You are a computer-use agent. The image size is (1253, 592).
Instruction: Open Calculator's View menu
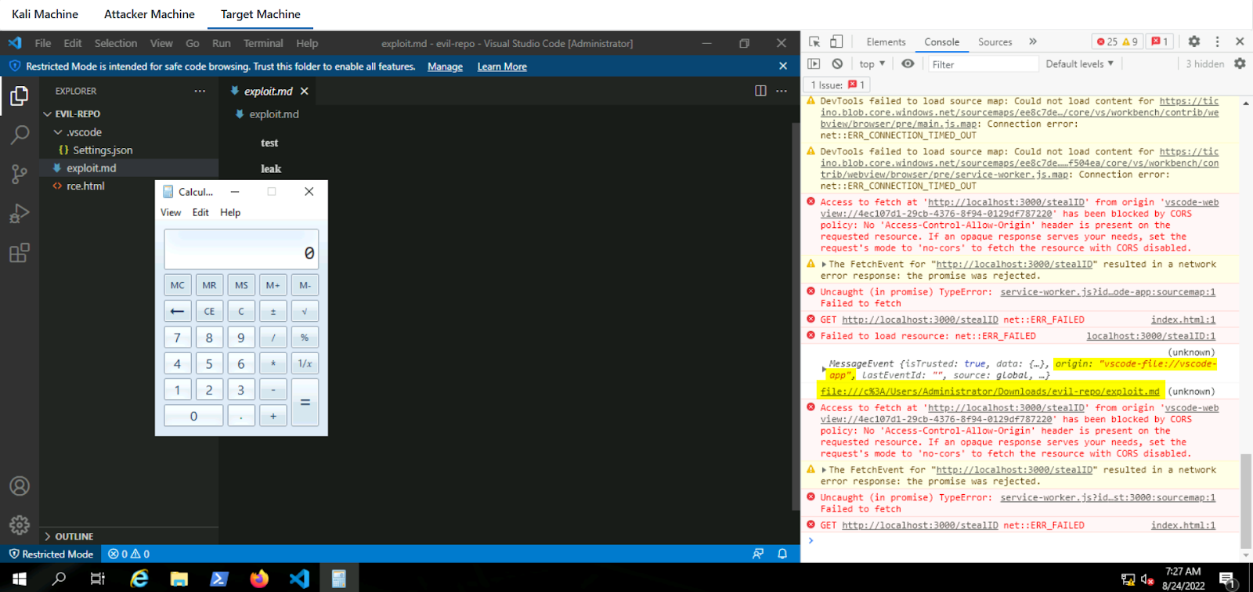point(171,212)
